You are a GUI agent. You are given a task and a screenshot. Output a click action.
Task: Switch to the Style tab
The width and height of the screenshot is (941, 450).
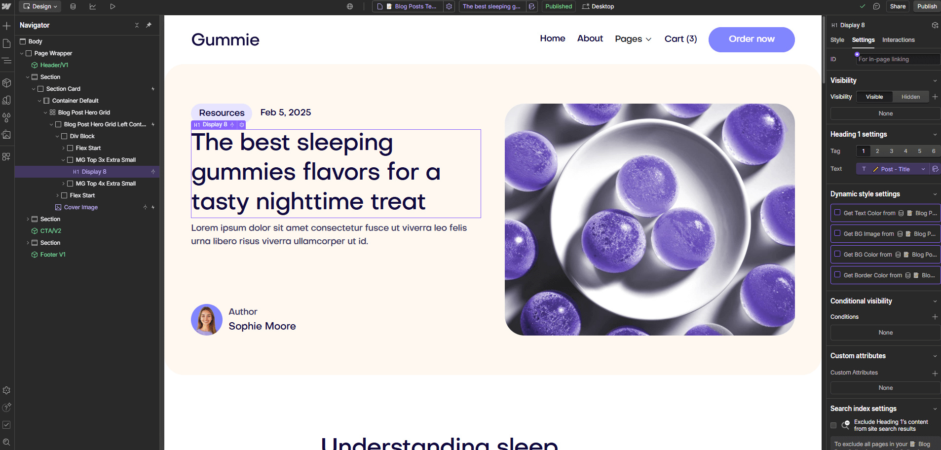(x=837, y=40)
